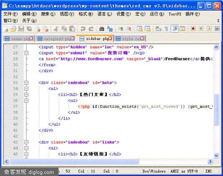This screenshot has height=176, width=223.
Task: Open the 关于(A) menu
Action: click(29, 21)
